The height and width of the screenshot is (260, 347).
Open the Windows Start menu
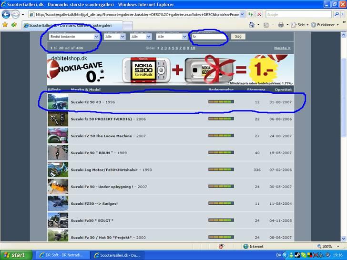click(16, 255)
